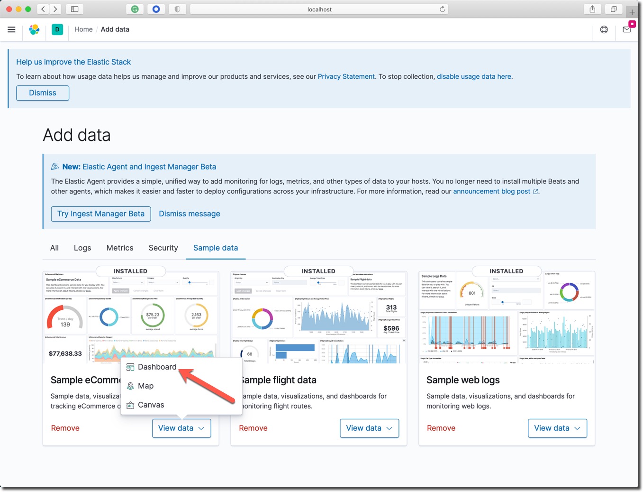Open the hamburger navigation menu
Image resolution: width=643 pixels, height=492 pixels.
pyautogui.click(x=11, y=29)
